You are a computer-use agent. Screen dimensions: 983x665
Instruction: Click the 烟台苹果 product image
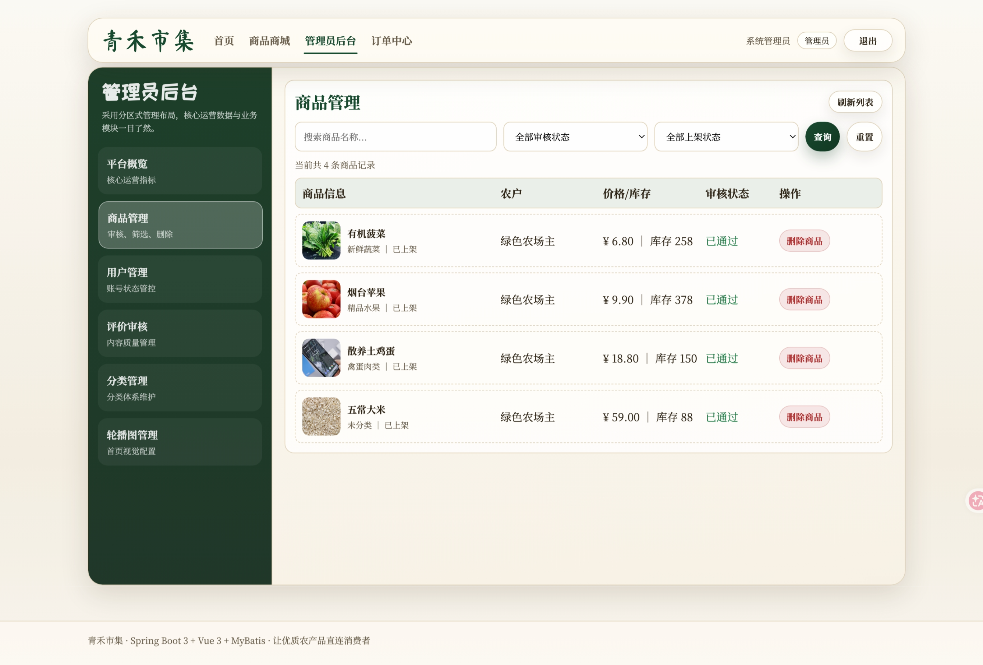[321, 299]
